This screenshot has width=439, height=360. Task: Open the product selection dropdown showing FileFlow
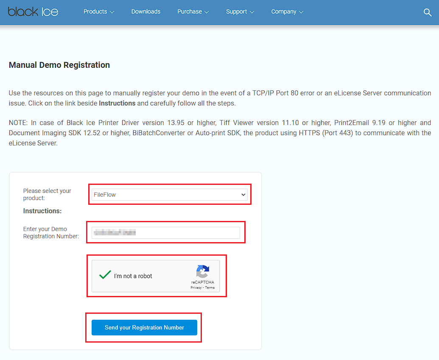coord(169,195)
